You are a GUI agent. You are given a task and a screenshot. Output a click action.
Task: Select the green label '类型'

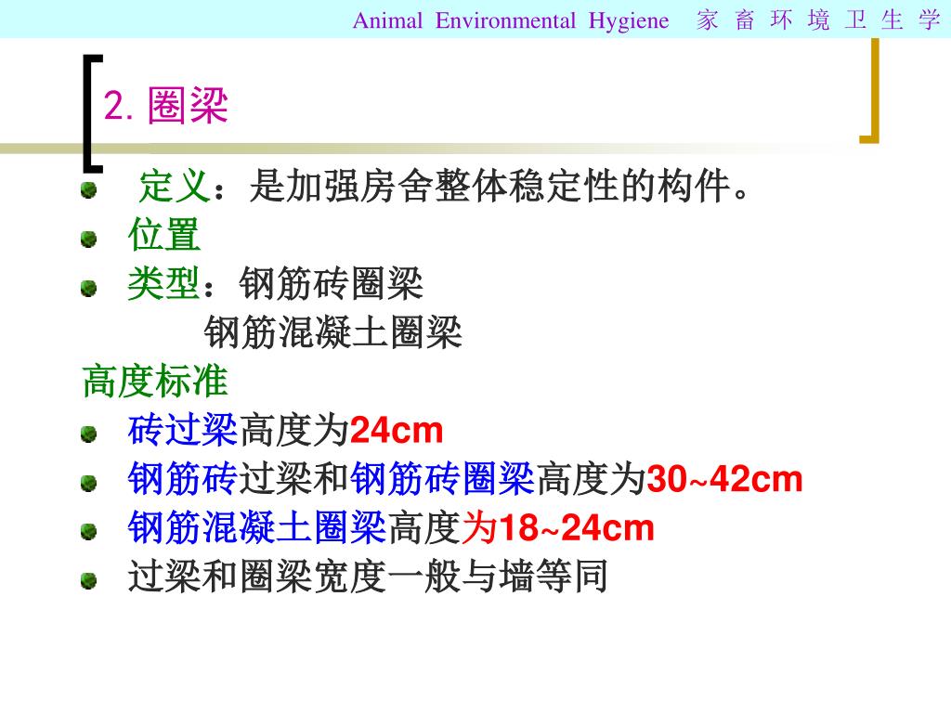point(163,283)
